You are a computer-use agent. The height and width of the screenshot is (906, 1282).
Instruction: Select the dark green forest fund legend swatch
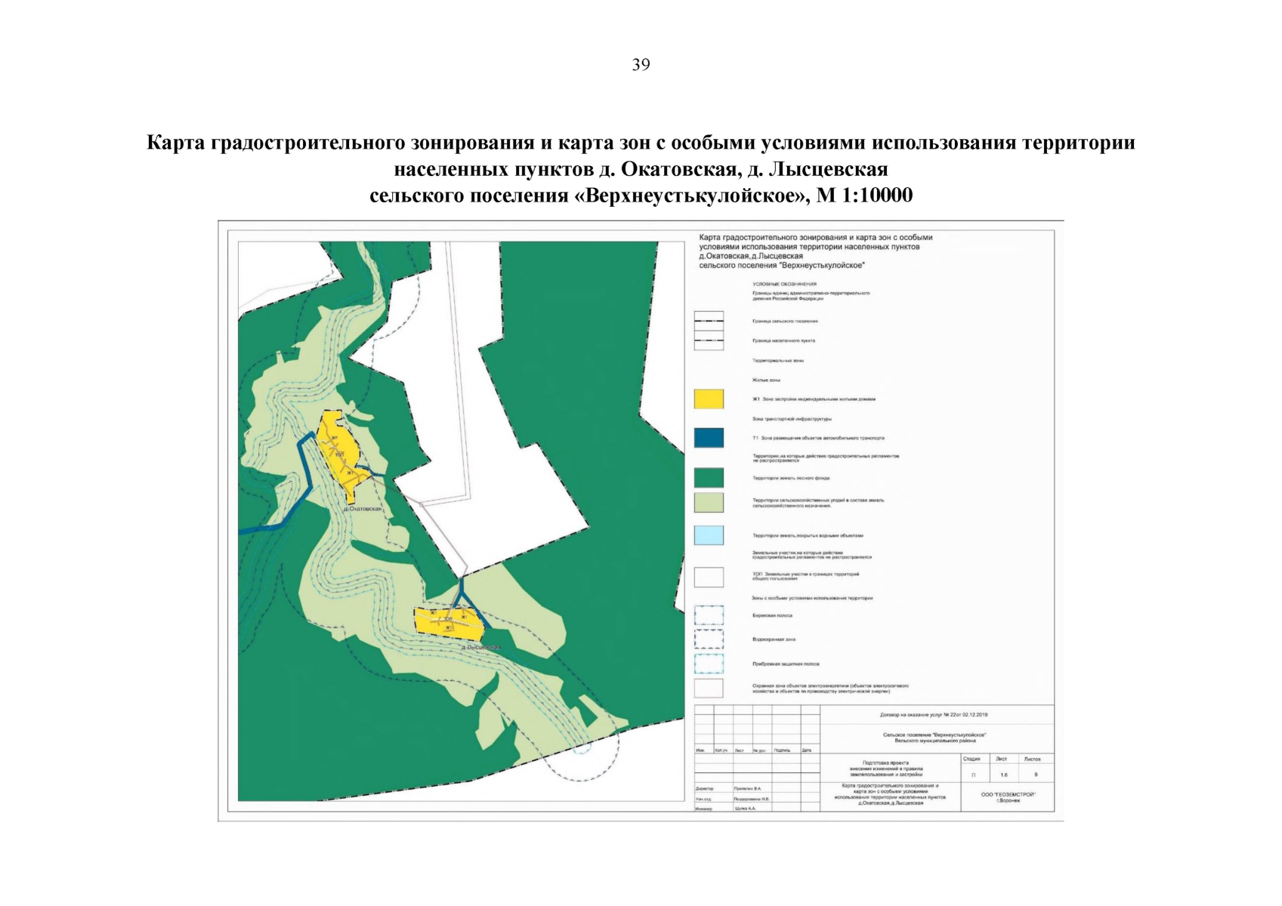708,478
